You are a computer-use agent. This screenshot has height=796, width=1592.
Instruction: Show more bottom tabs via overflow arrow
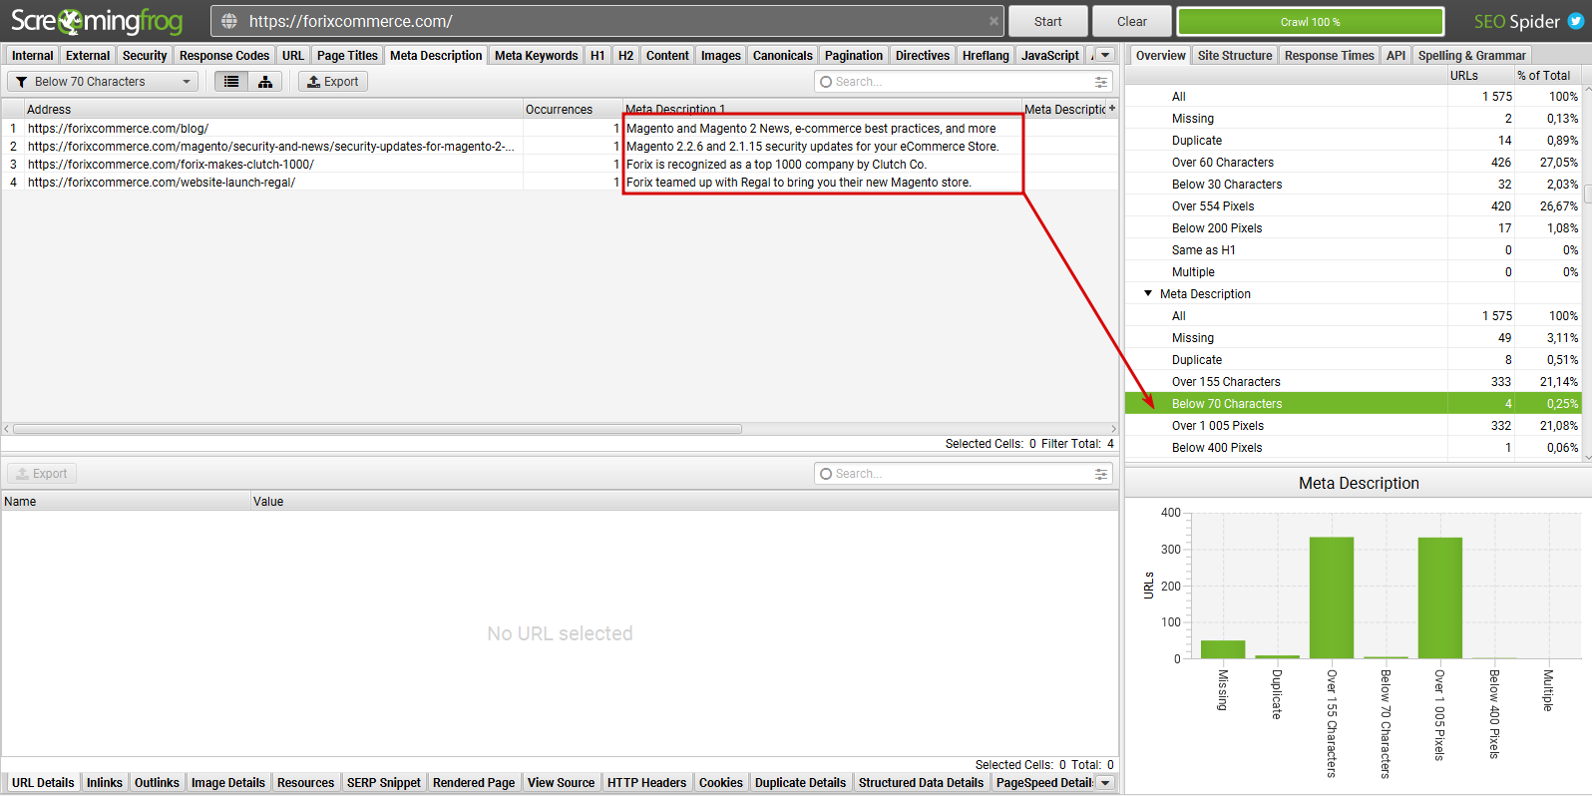(1105, 783)
